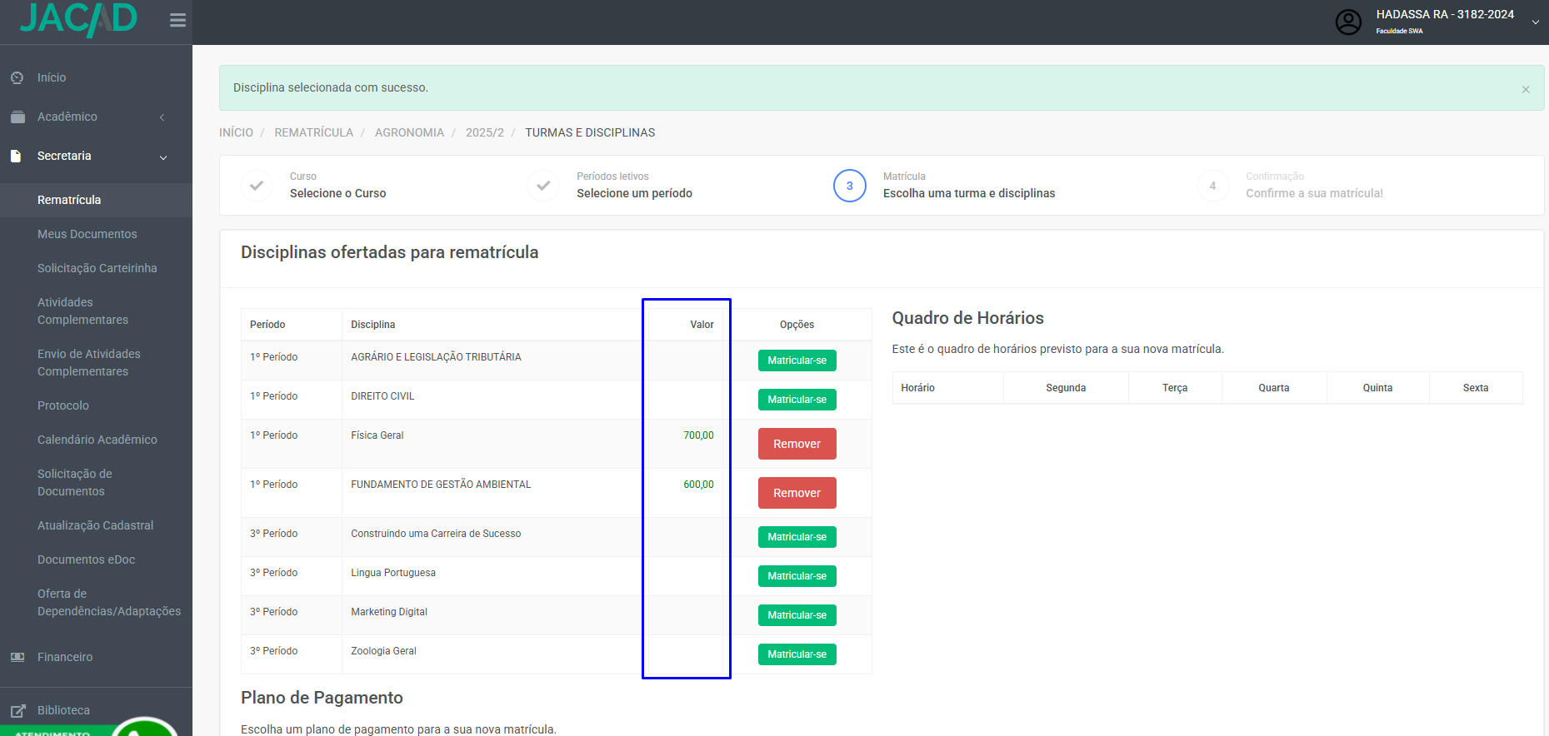Click the Valor column header
The height and width of the screenshot is (736, 1549).
[x=702, y=325]
